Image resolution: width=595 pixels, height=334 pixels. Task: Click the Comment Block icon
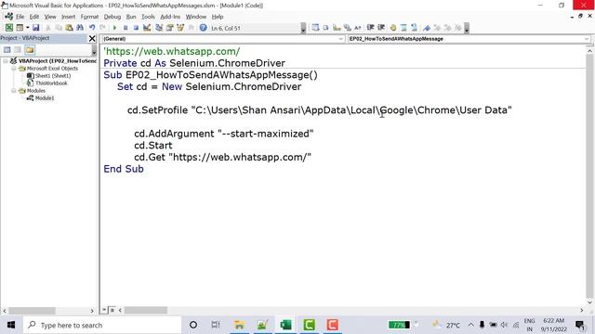pyautogui.click(x=403, y=28)
